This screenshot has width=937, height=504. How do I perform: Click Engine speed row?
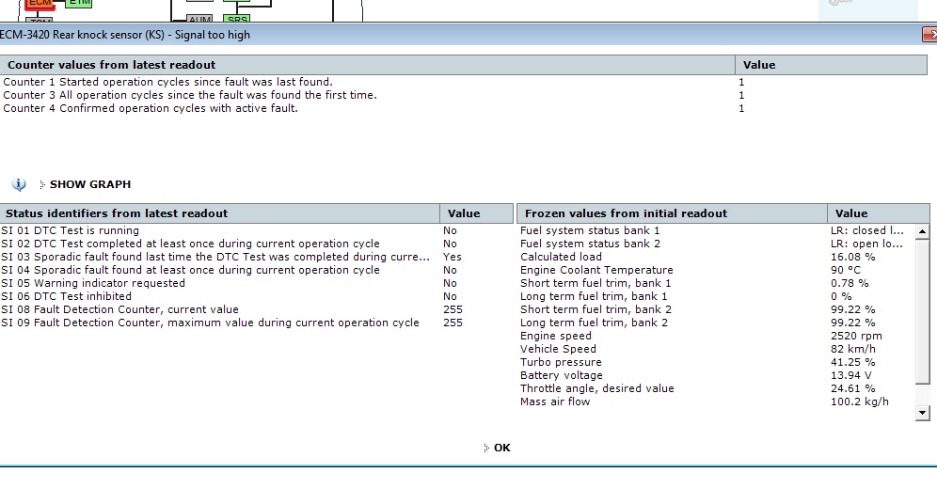(716, 336)
